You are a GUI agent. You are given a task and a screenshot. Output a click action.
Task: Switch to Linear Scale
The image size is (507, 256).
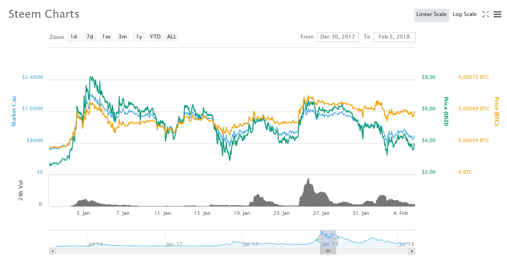point(431,14)
